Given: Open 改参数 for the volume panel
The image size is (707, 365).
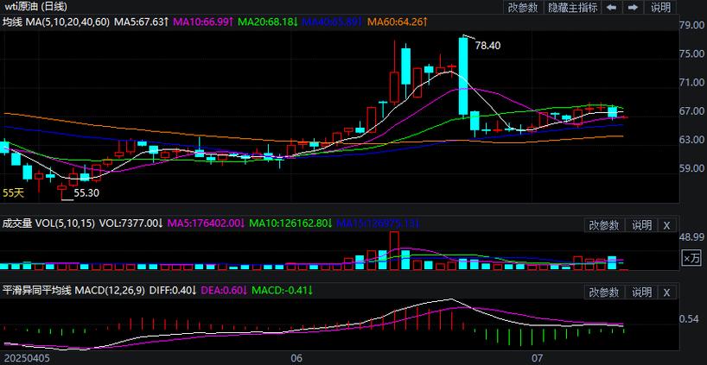Looking at the screenshot, I should 604,225.
